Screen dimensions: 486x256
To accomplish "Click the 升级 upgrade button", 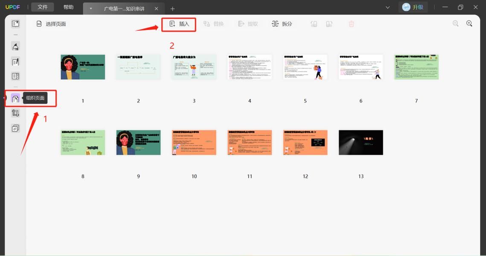I will click(413, 7).
